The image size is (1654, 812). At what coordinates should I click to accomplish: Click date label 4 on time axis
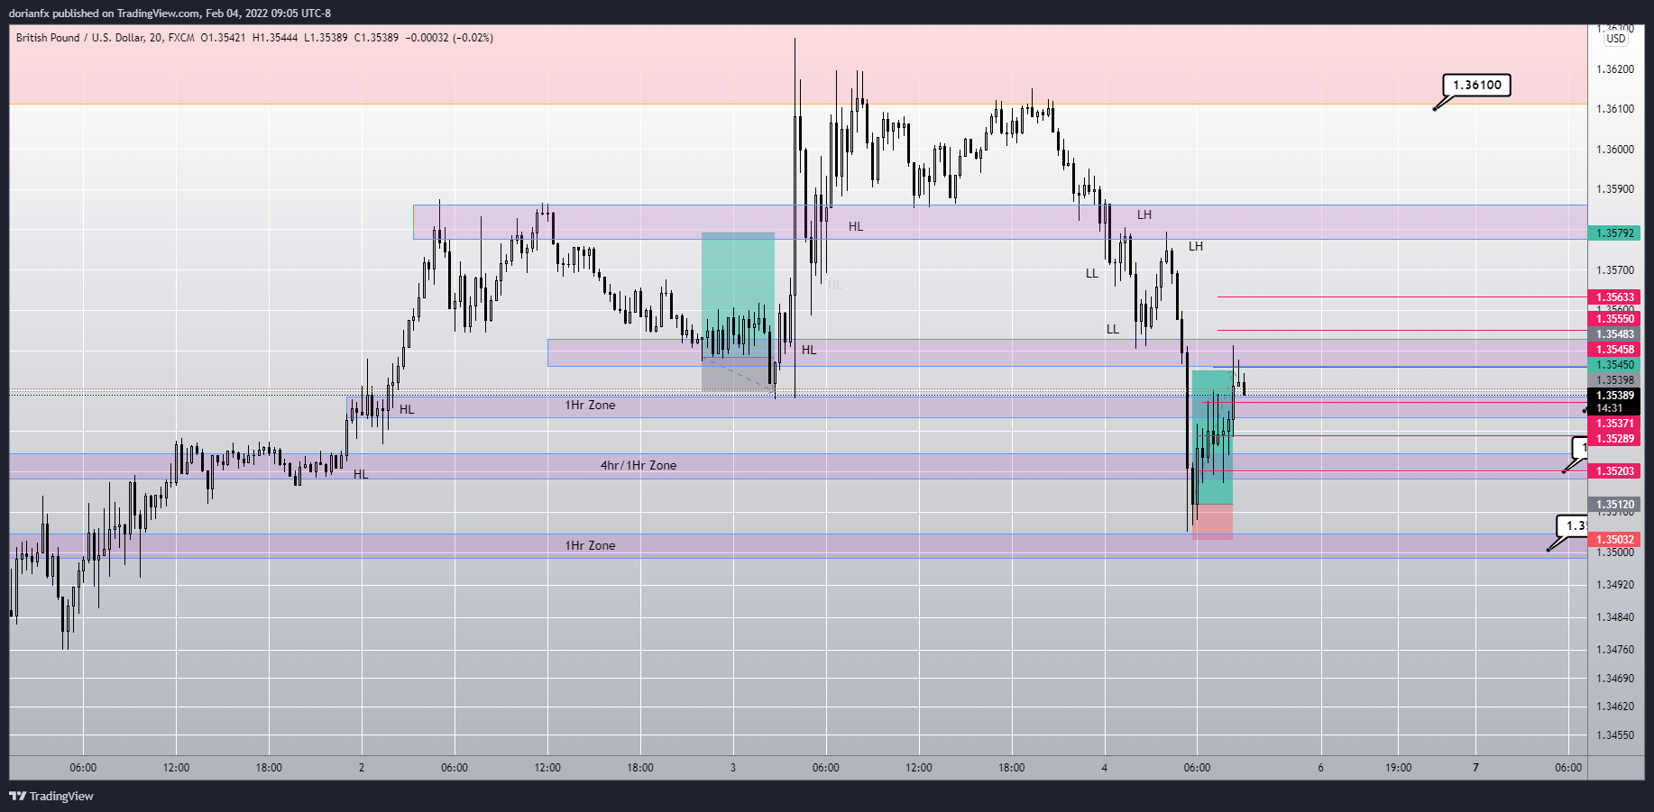(x=1104, y=768)
